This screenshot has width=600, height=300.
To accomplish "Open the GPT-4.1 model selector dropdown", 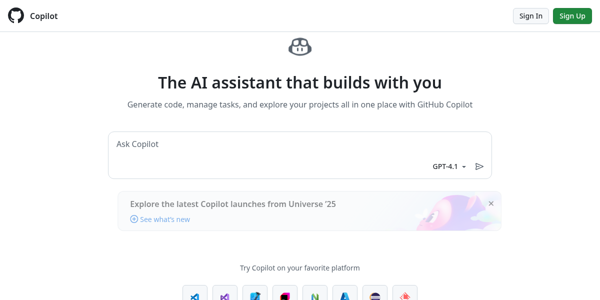I will point(448,166).
